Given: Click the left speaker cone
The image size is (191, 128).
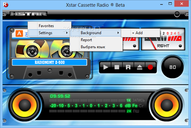Looking at the screenshot, I should [x=25, y=105].
